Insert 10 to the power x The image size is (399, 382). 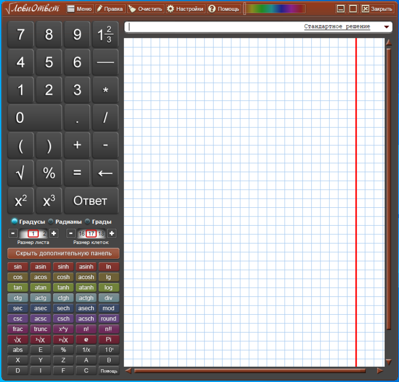coord(109,350)
